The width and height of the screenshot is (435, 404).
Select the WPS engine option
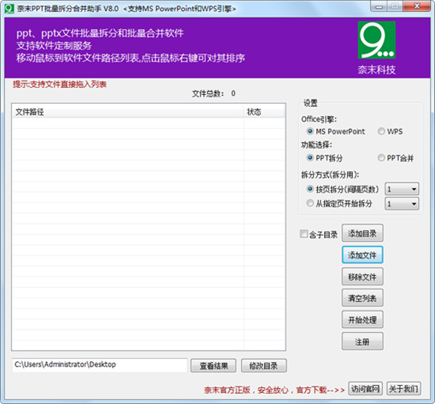coord(381,131)
